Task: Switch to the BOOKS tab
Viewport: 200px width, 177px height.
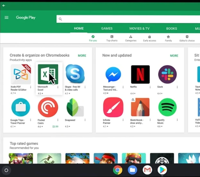Action: point(171,28)
